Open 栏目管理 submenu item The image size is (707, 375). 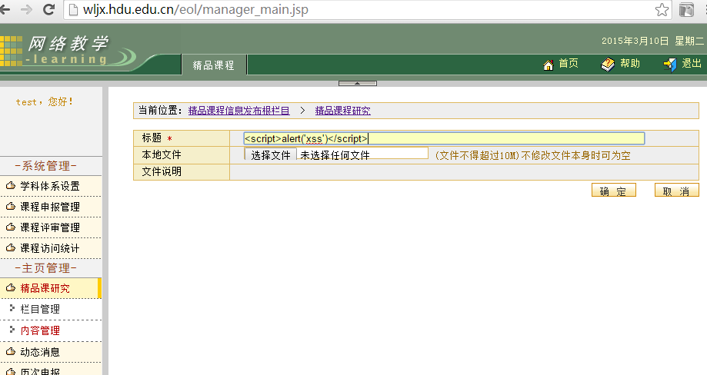point(40,309)
